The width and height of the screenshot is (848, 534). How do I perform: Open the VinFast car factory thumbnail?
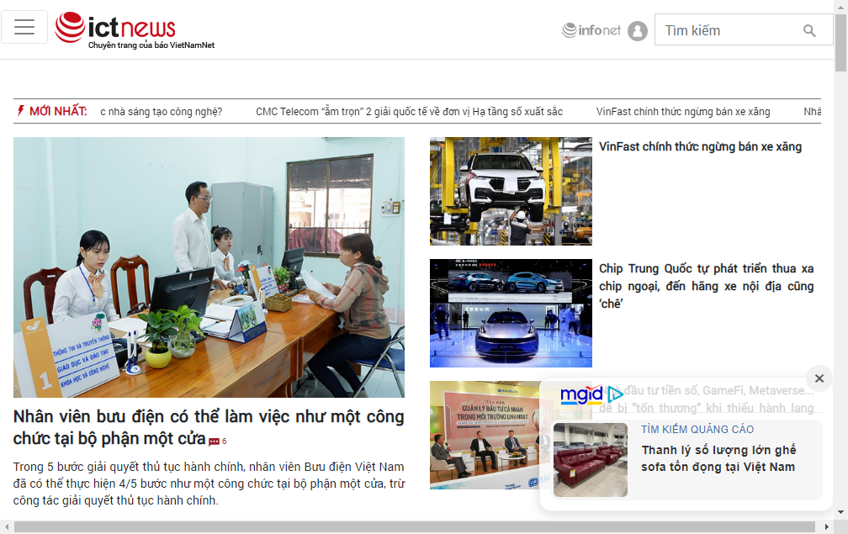(511, 192)
